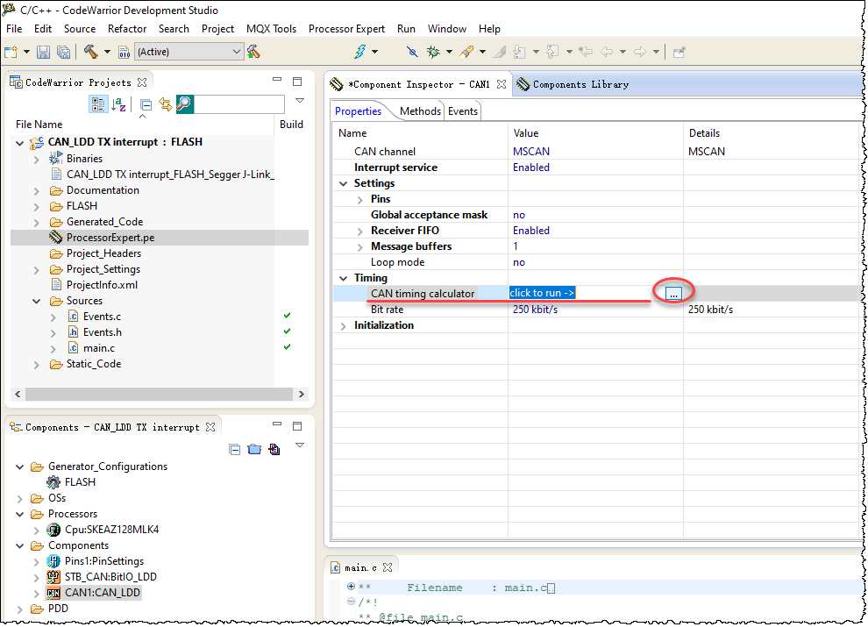Expand the Initialization property group
This screenshot has height=627, width=868.
(343, 325)
